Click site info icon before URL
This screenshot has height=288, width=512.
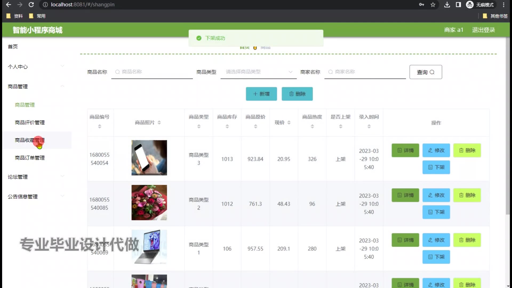[x=45, y=5]
